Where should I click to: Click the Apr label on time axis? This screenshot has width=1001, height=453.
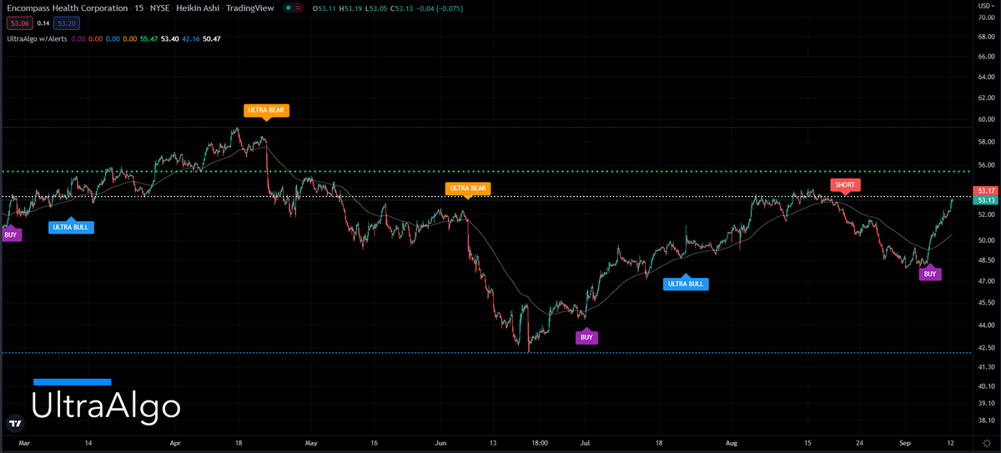[x=176, y=444]
